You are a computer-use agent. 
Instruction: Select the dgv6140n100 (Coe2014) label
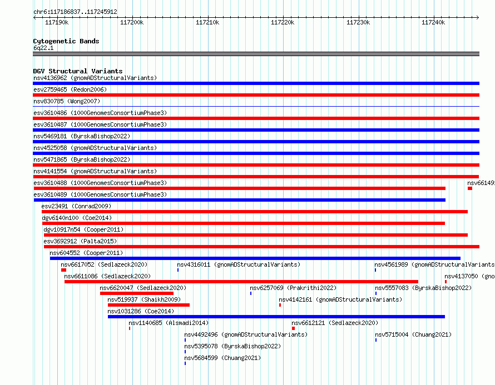pos(77,218)
